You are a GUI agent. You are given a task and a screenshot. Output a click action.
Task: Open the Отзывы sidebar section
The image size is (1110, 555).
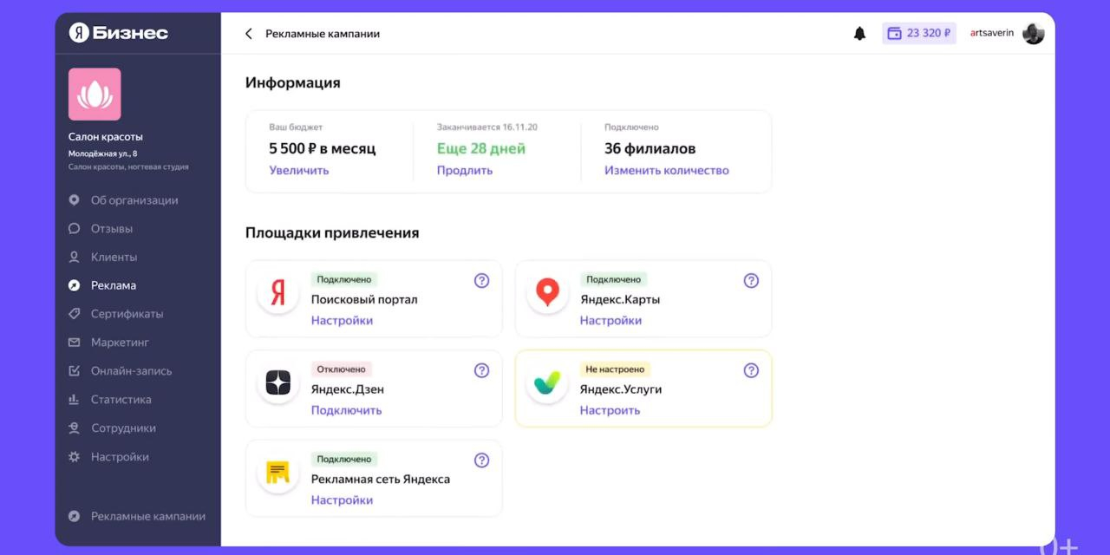pyautogui.click(x=111, y=229)
